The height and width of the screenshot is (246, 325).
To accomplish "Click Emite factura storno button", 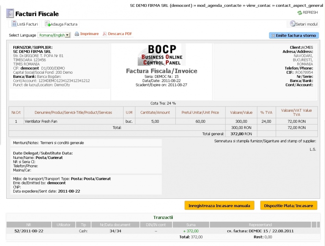I will [x=294, y=36].
